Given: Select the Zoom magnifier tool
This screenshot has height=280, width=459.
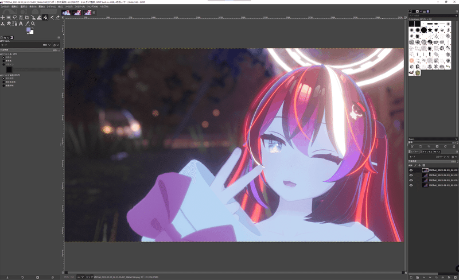Looking at the screenshot, I should click(x=33, y=24).
